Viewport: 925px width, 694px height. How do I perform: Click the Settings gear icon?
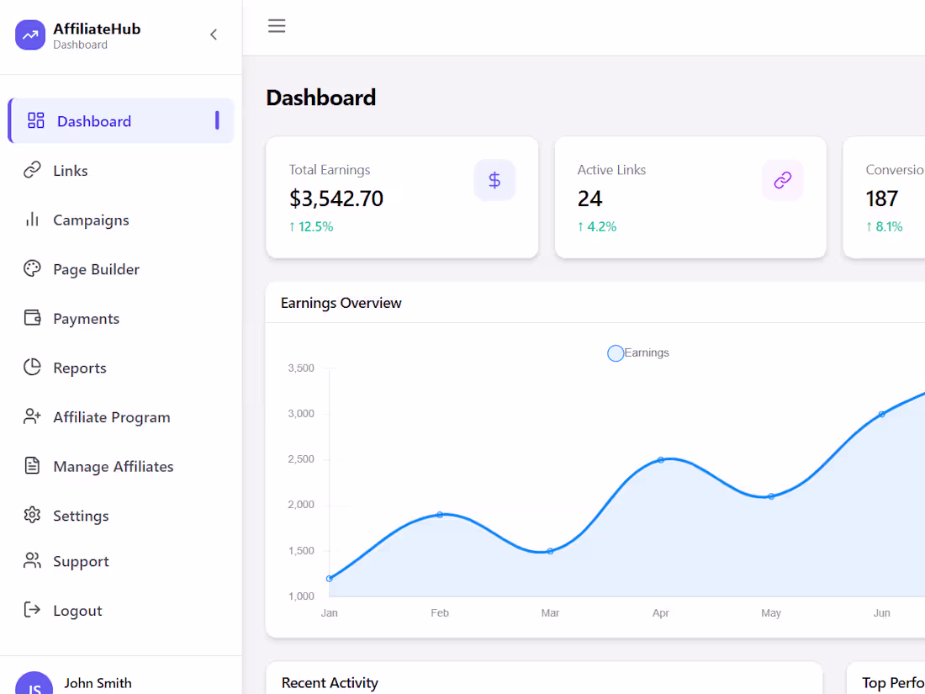point(31,515)
